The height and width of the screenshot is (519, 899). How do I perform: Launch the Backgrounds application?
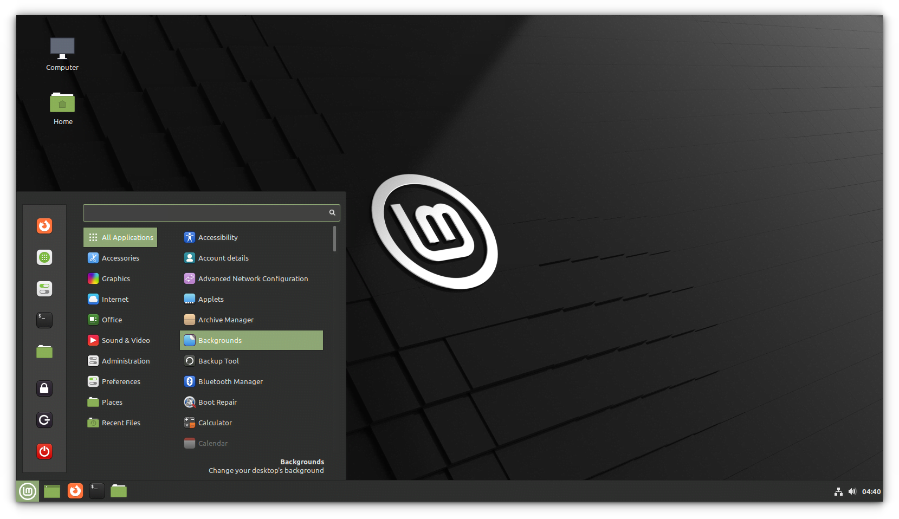click(x=219, y=340)
